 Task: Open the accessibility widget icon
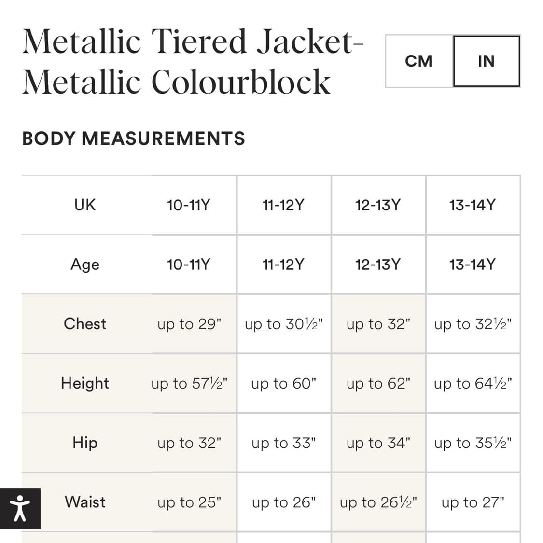20,509
